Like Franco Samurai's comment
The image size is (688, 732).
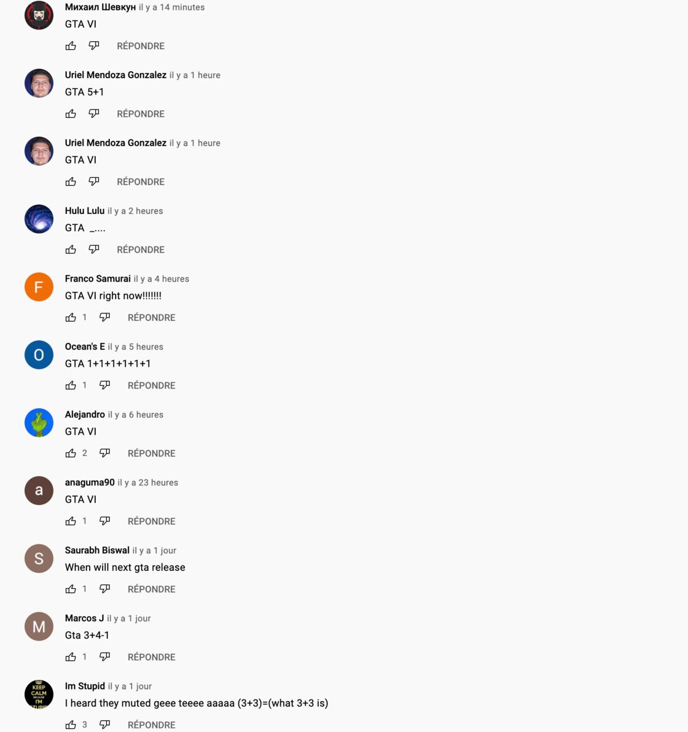pos(71,318)
